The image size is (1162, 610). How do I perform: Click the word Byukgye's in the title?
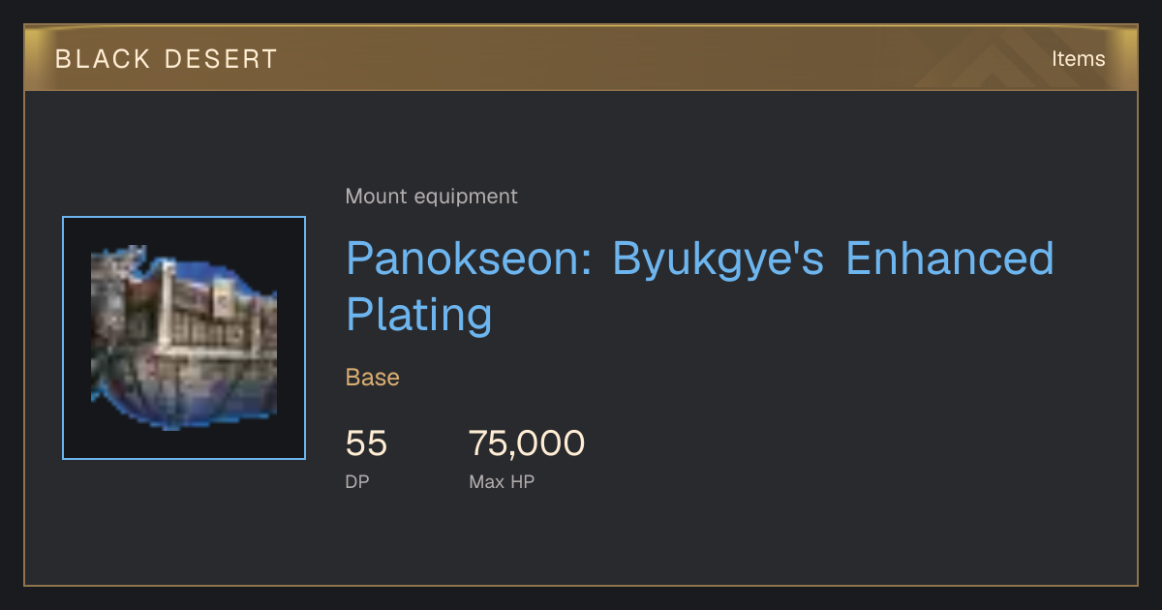click(x=719, y=259)
